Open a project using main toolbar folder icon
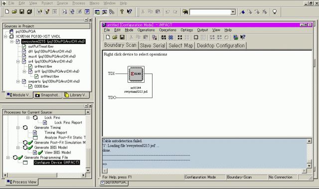Image resolution: width=319 pixels, height=189 pixels. coord(14,11)
